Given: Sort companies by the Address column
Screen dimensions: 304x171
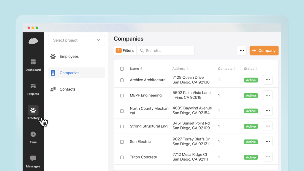Looking at the screenshot, I should 180,69.
